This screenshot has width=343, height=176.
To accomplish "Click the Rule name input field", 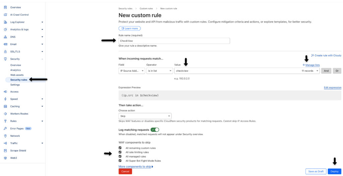I will [x=174, y=41].
